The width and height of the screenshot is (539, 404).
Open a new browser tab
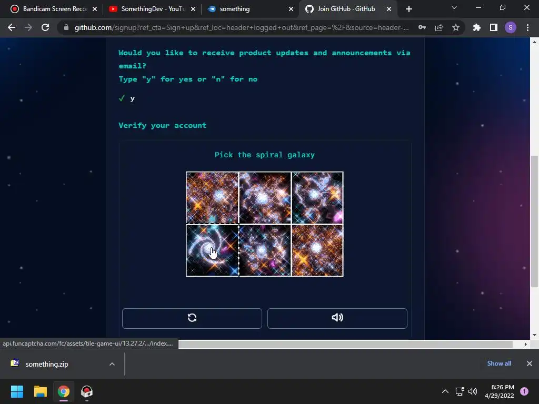point(408,9)
